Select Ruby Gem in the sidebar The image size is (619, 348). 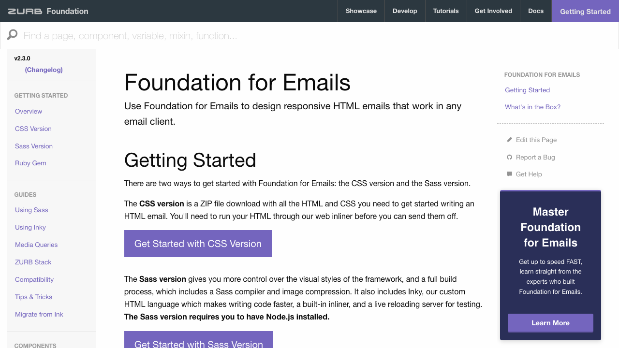point(30,163)
